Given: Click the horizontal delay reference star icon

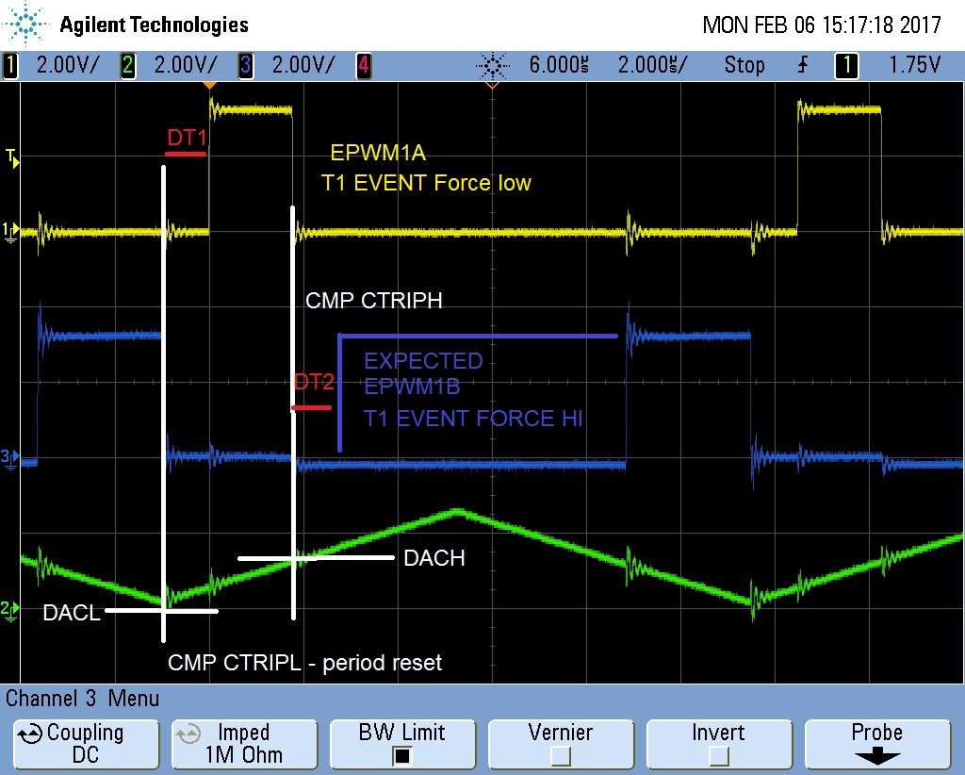Looking at the screenshot, I should [x=492, y=65].
